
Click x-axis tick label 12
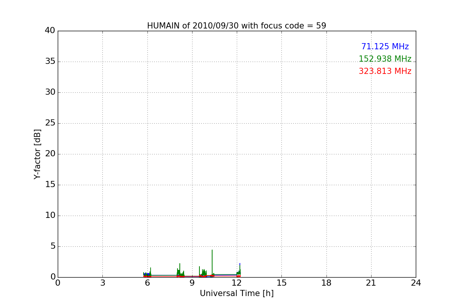[237, 283]
